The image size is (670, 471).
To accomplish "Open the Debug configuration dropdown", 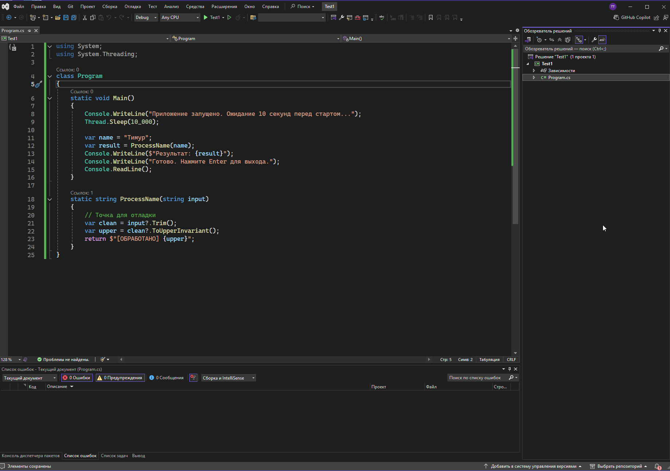I will (146, 17).
